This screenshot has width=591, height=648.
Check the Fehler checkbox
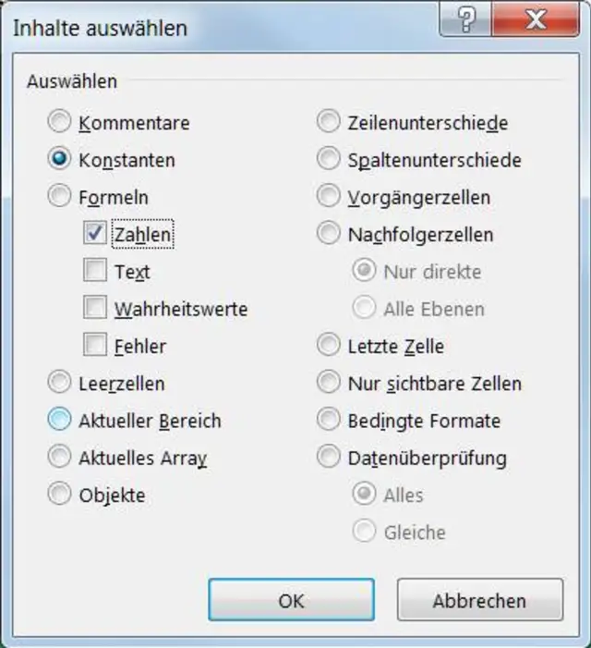tap(95, 346)
